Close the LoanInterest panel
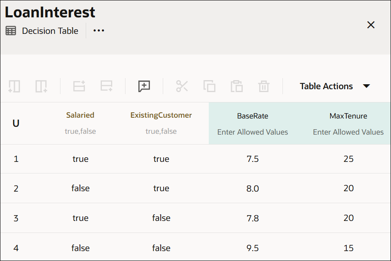 371,25
